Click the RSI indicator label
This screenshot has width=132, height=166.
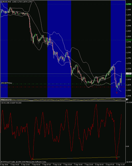pyautogui.click(x=6, y=100)
